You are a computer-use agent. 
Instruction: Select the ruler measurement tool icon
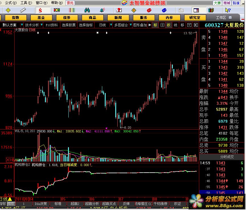23,10
